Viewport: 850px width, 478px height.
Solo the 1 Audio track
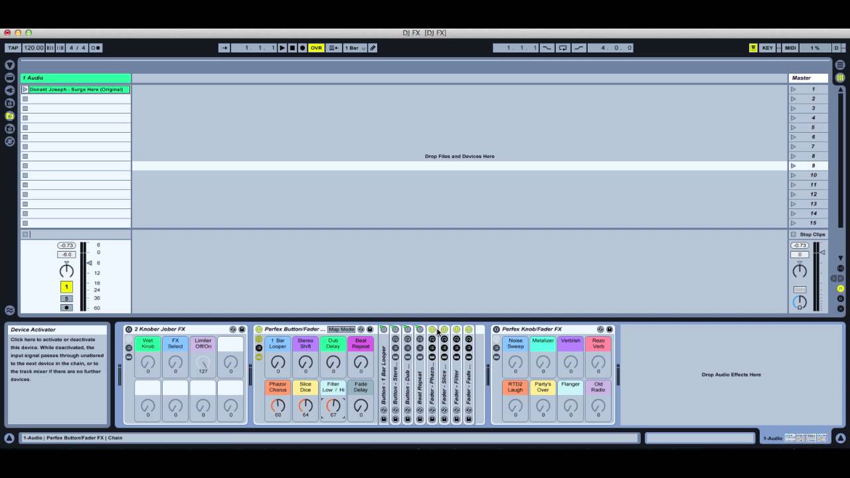pos(66,299)
